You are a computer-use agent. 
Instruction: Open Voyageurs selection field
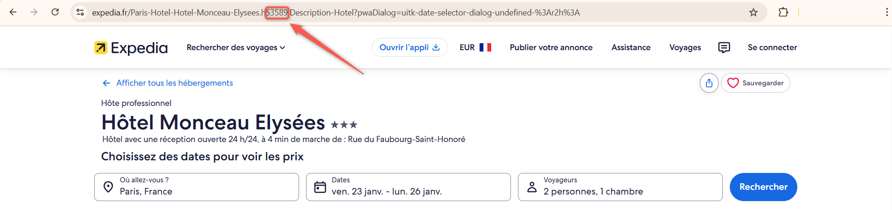[620, 187]
